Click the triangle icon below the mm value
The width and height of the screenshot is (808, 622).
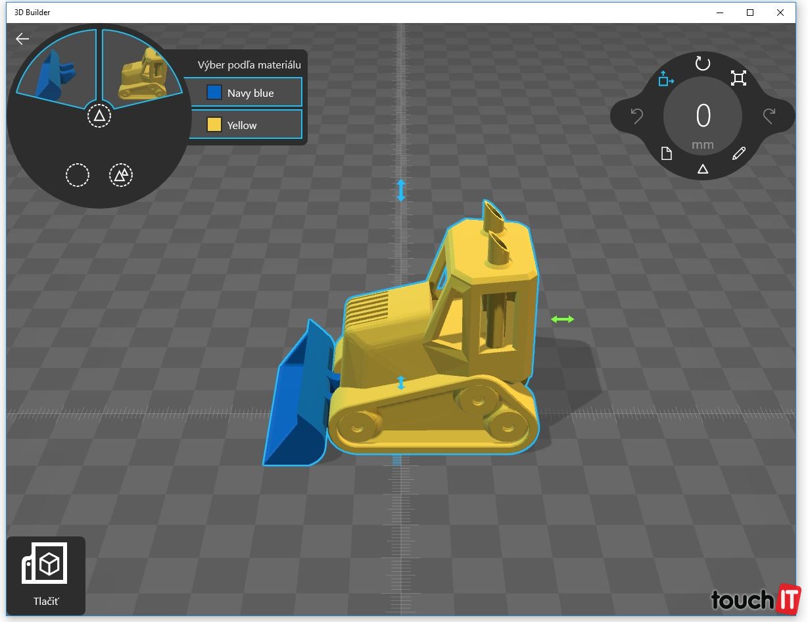pos(703,170)
